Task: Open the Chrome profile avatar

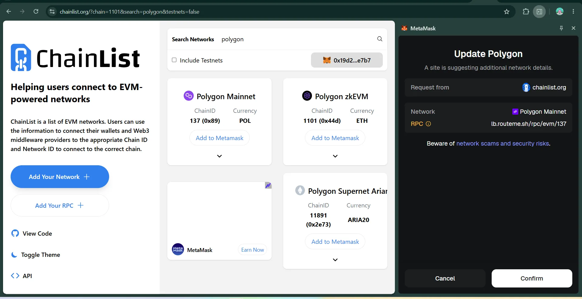Action: [560, 12]
